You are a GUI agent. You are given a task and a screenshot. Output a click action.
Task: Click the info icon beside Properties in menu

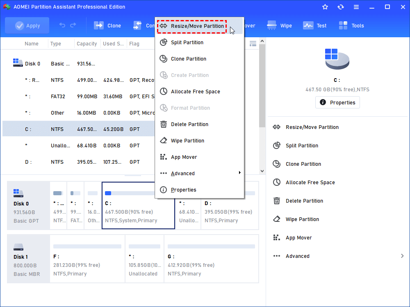(x=164, y=190)
